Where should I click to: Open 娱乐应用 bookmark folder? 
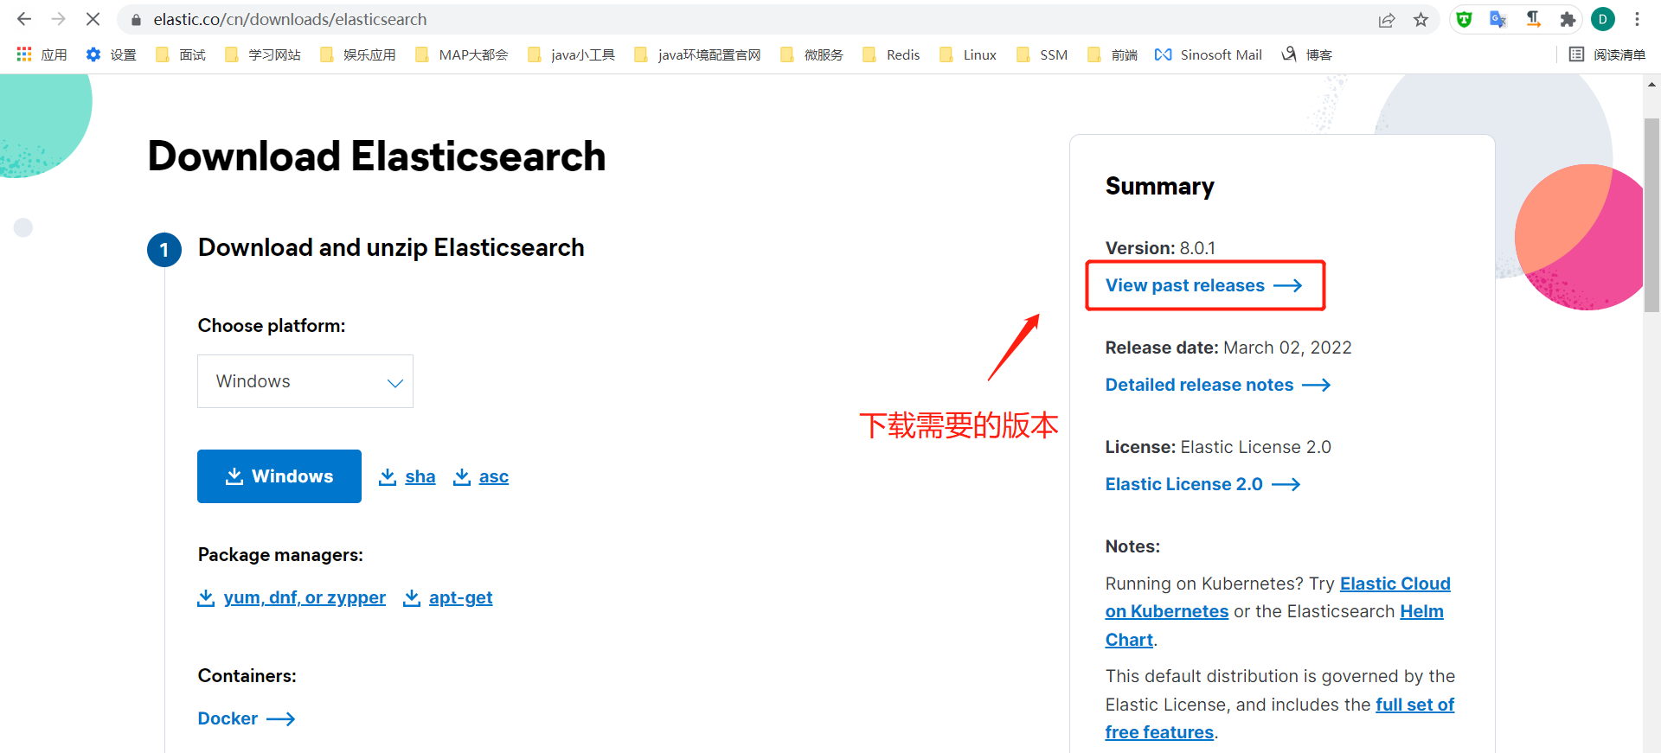[357, 54]
